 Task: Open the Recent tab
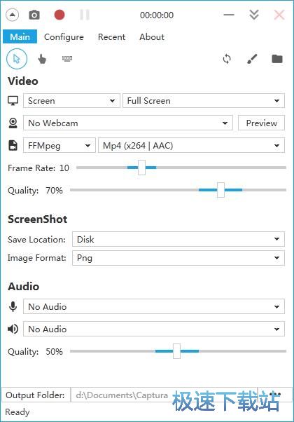111,37
